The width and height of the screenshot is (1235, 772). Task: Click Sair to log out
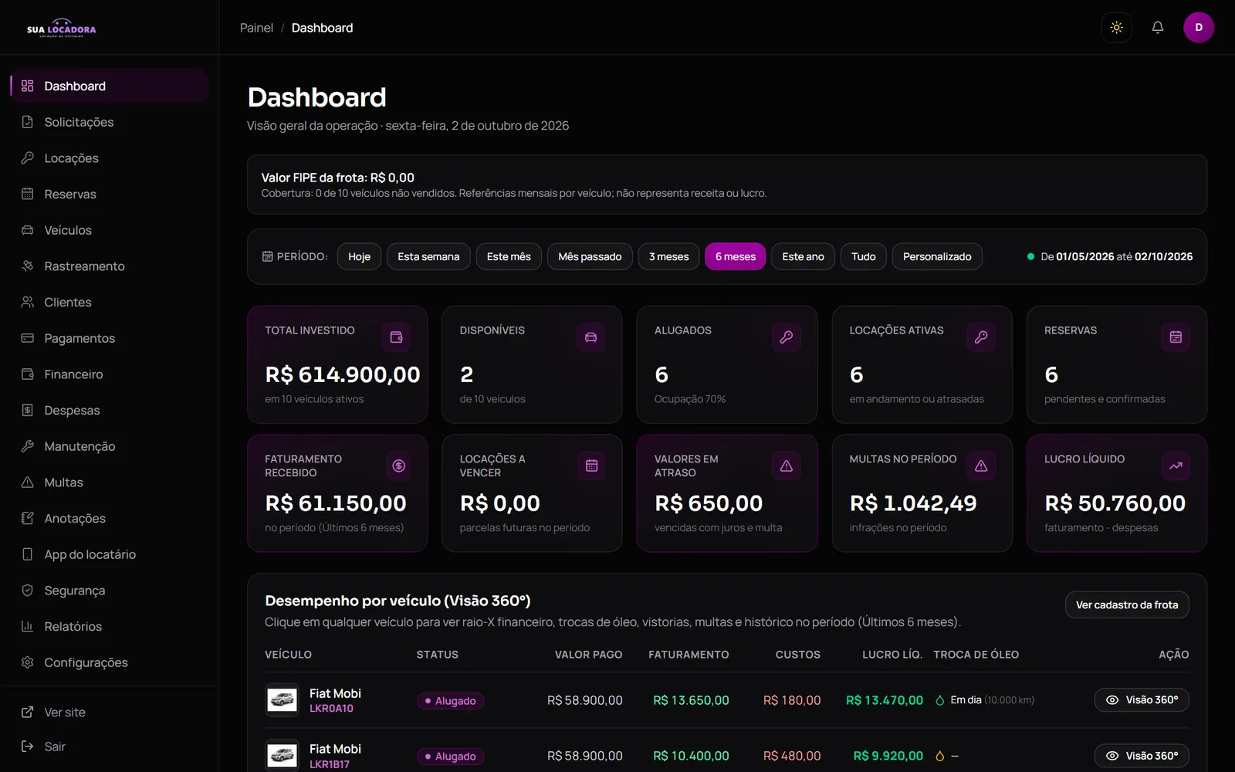tap(110, 747)
